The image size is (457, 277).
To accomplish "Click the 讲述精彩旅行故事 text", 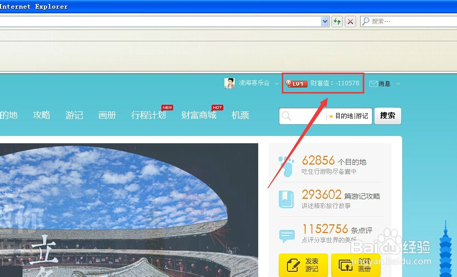I will (x=326, y=206).
